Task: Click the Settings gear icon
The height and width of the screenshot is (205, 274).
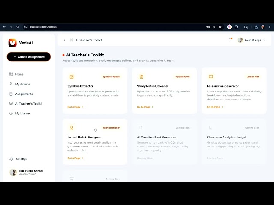Action: coord(11,158)
